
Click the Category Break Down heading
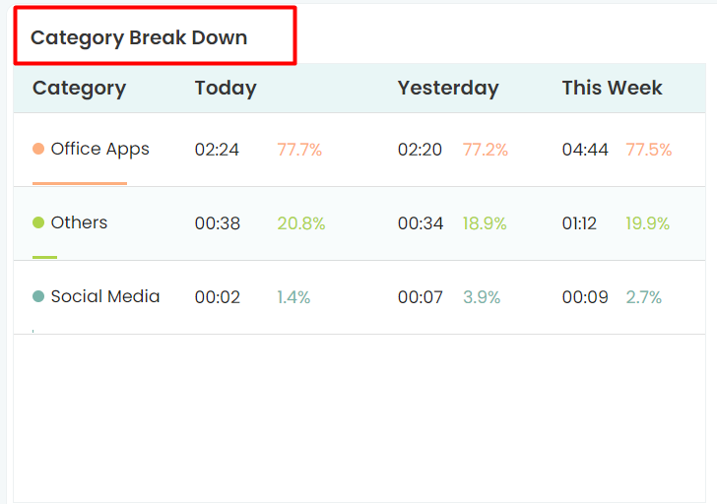[139, 38]
